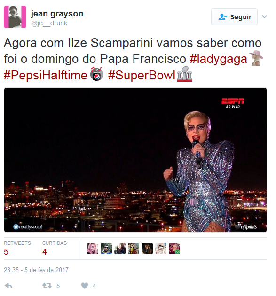
Task: Open the #SuperBowl hashtag link
Action: pos(142,75)
